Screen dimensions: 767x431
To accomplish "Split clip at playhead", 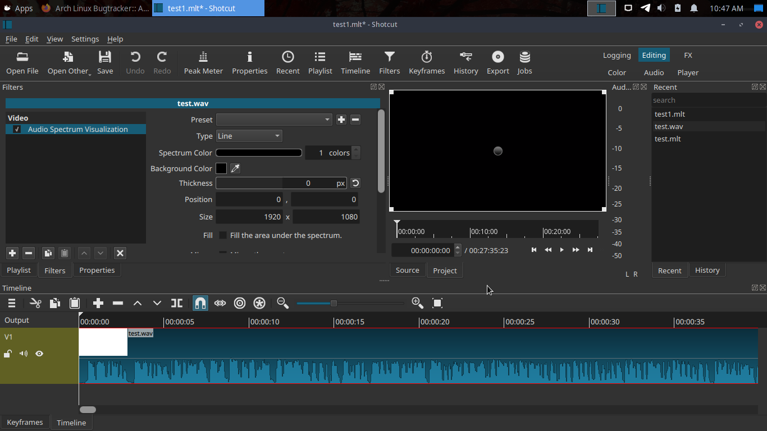I will pos(177,303).
